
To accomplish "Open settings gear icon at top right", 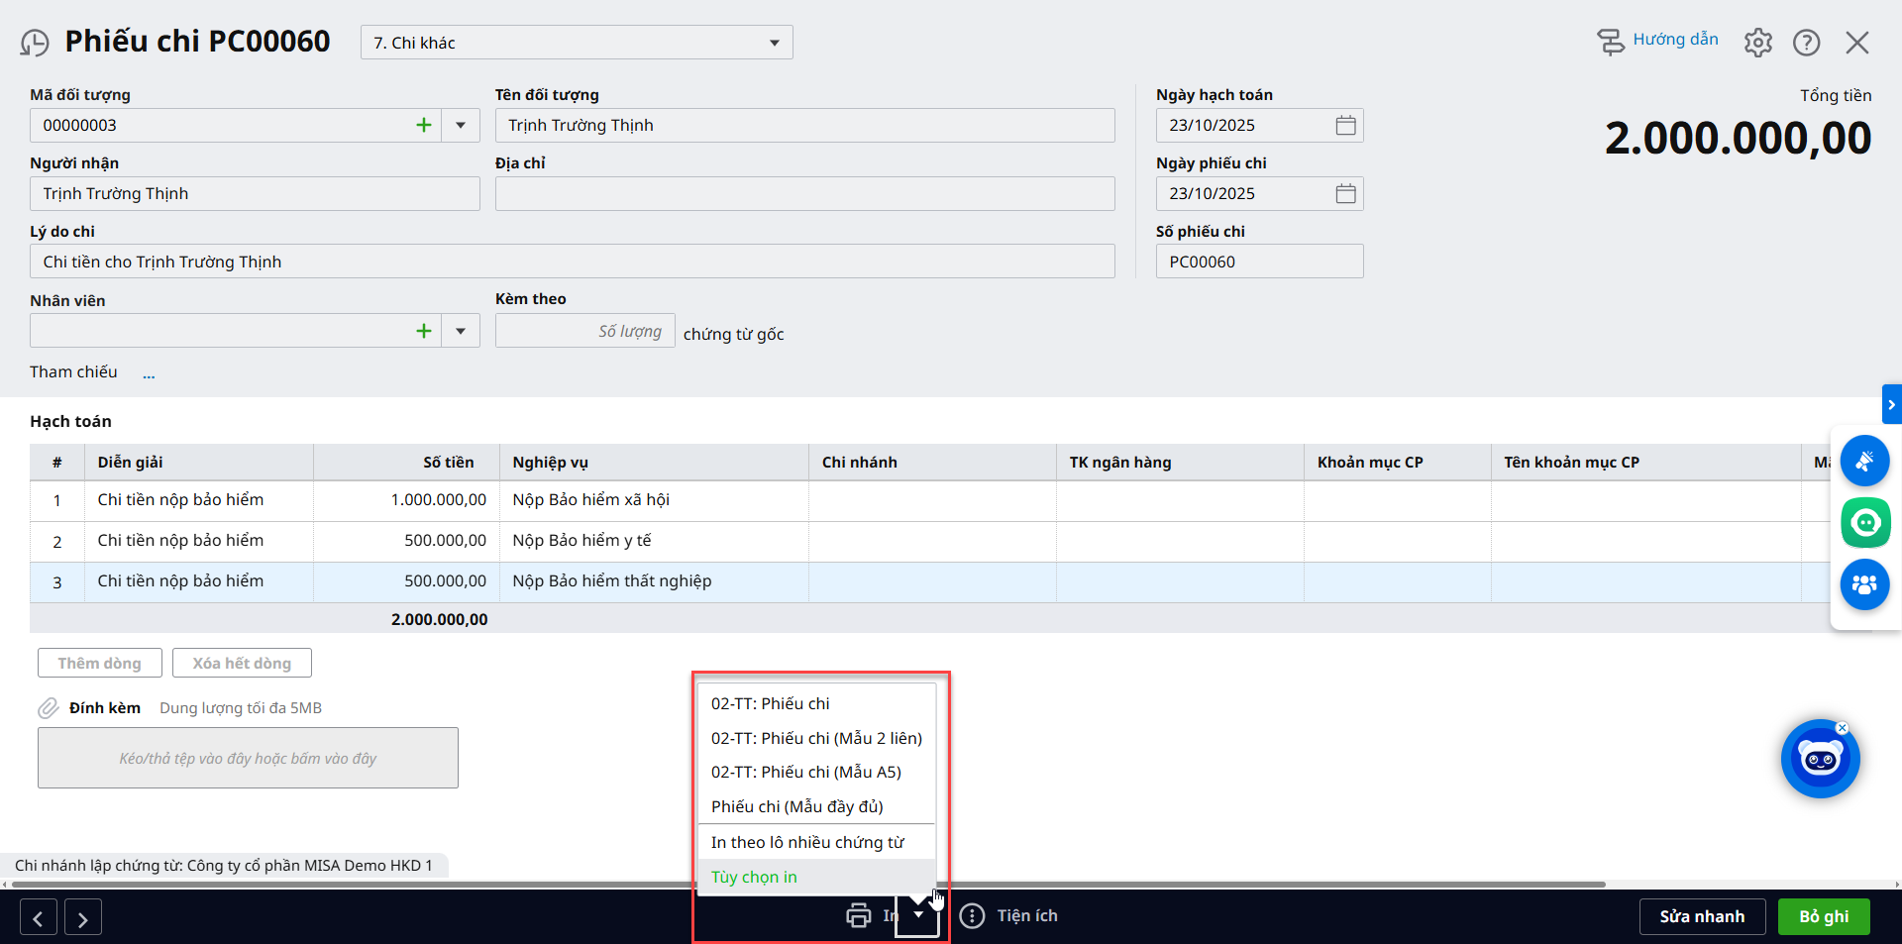I will click(1757, 43).
